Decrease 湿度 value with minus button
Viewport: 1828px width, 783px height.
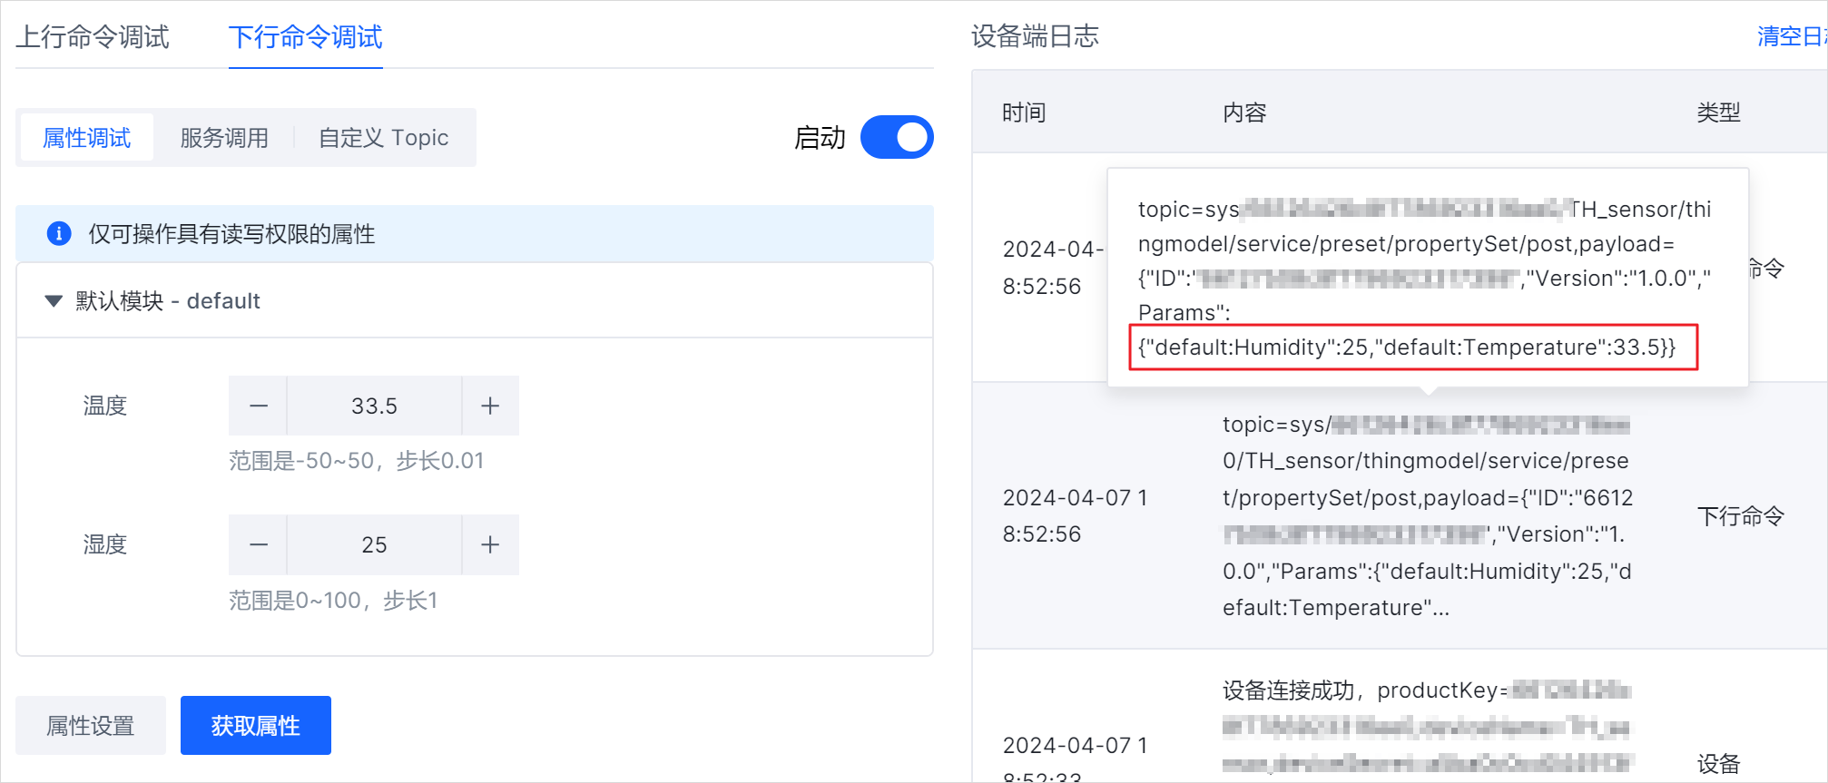coord(259,544)
